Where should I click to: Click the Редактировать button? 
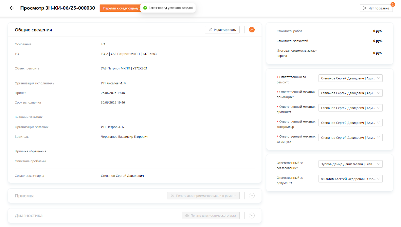point(222,30)
